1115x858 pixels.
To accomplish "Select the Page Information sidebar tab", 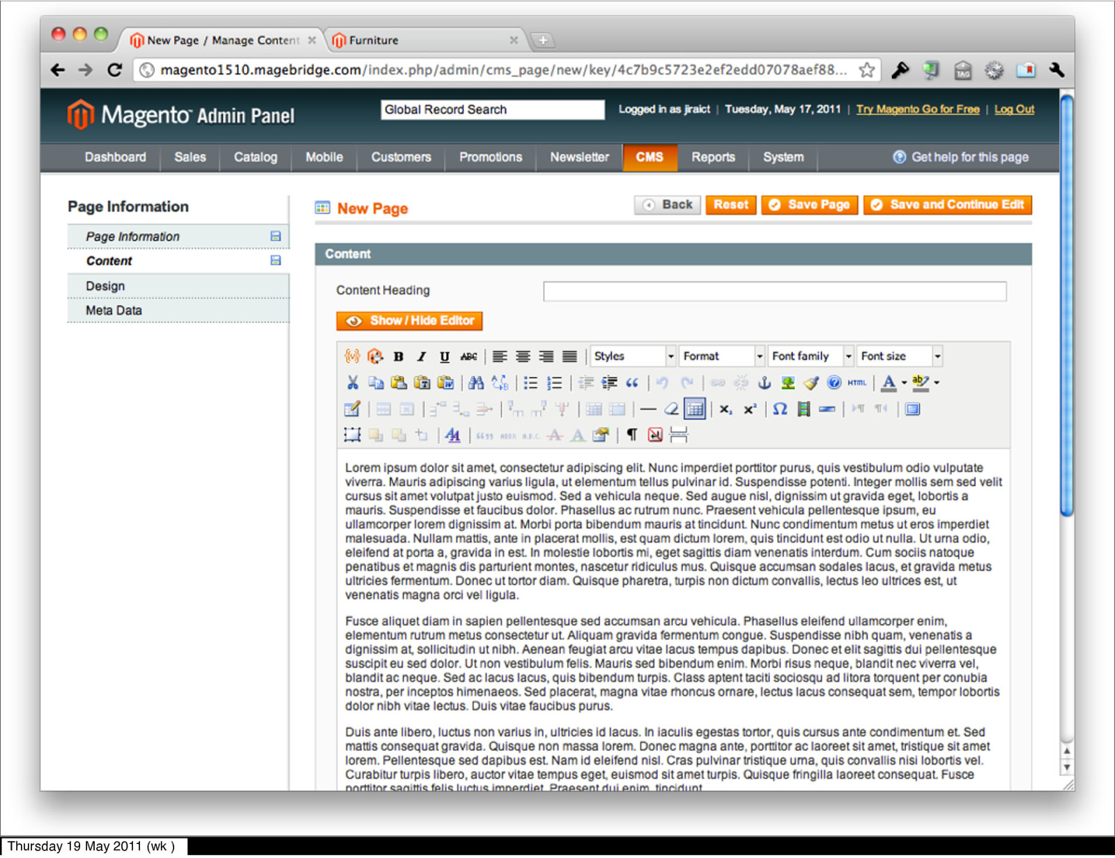I will pyautogui.click(x=178, y=237).
